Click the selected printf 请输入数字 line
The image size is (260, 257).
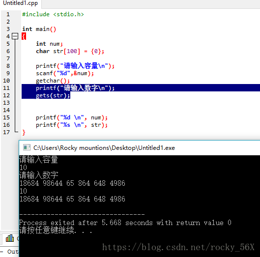(x=75, y=88)
